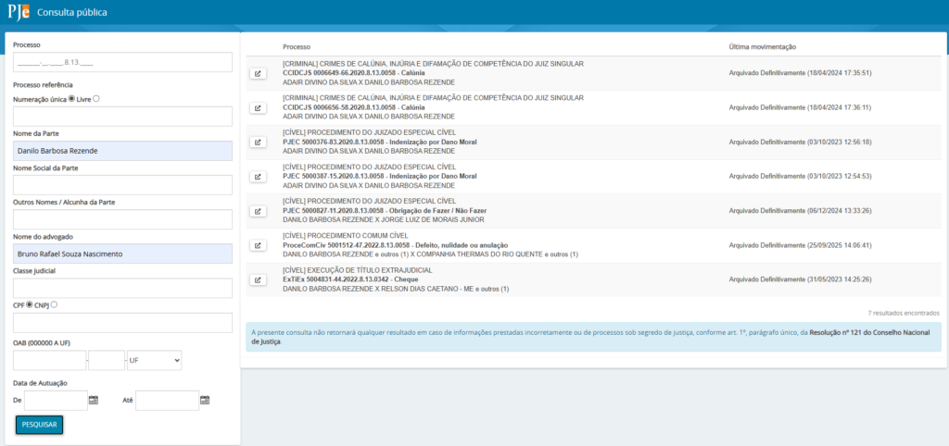Click parties text mentioning COMPANHIA THERMAS DO RIO QUENTE
949x446 pixels.
pyautogui.click(x=430, y=254)
